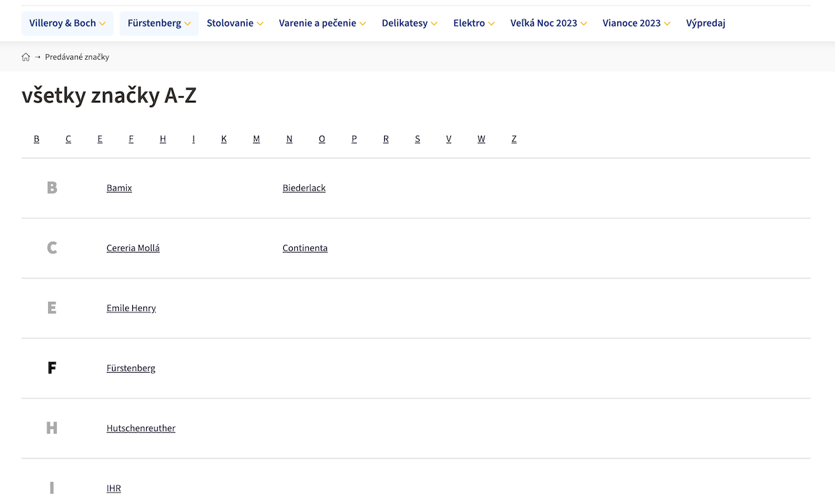Expand chevron next to Fürstenberg menu
The width and height of the screenshot is (835, 496).
pos(188,24)
